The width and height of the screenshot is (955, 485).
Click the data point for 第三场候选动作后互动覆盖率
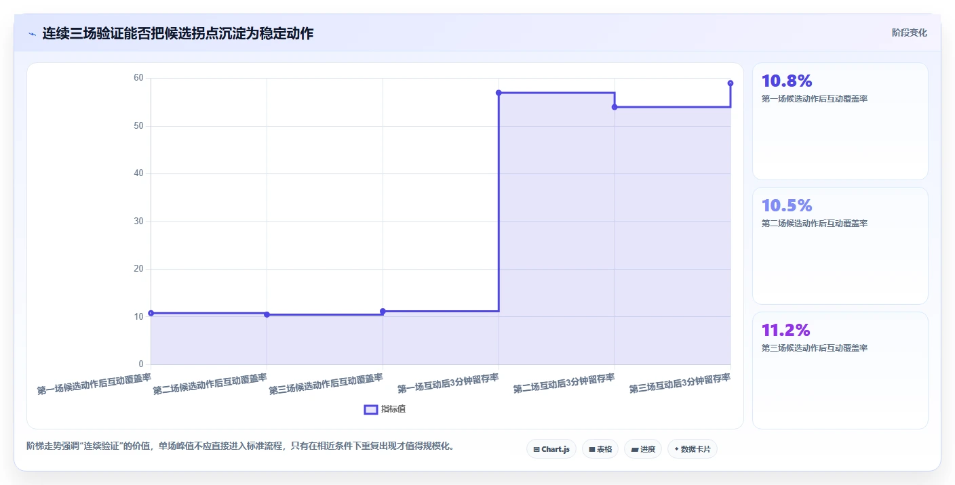(383, 311)
